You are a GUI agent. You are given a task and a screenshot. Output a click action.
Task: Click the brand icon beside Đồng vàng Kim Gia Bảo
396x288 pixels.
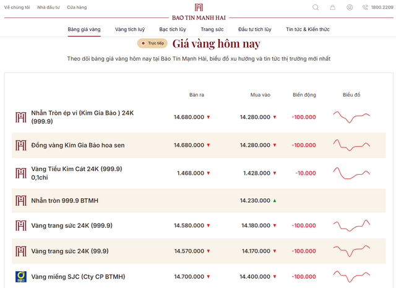click(x=20, y=146)
